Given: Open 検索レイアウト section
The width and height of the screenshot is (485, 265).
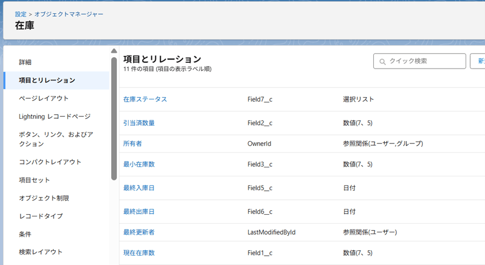Looking at the screenshot, I should tap(41, 252).
